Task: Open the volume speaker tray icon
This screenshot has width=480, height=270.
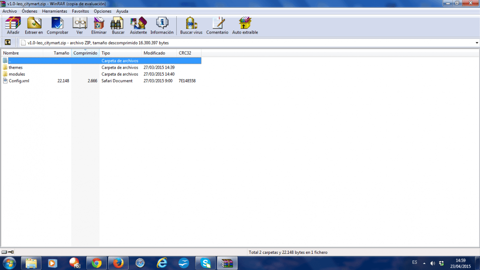Action: click(432, 263)
